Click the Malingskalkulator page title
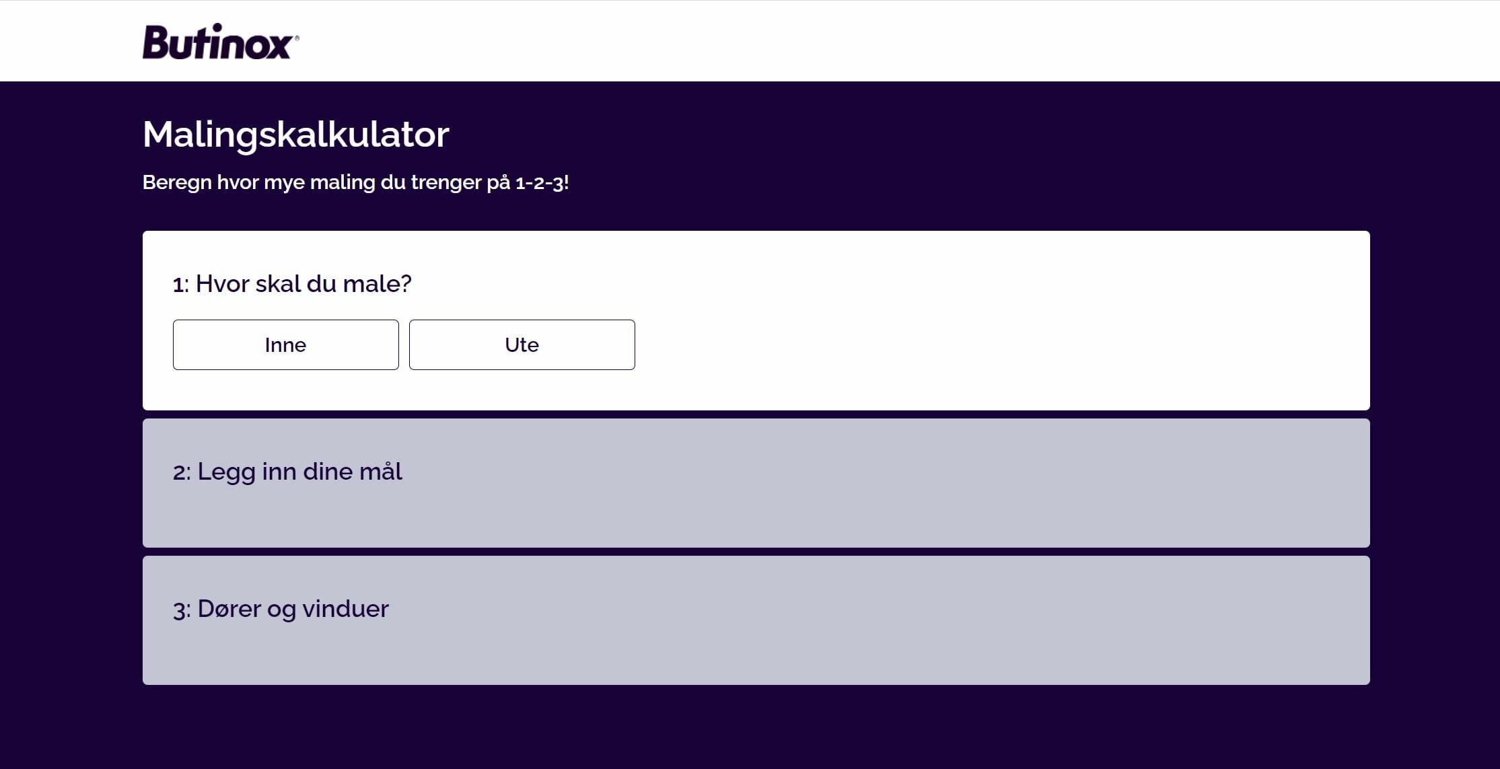This screenshot has width=1500, height=769. click(295, 134)
